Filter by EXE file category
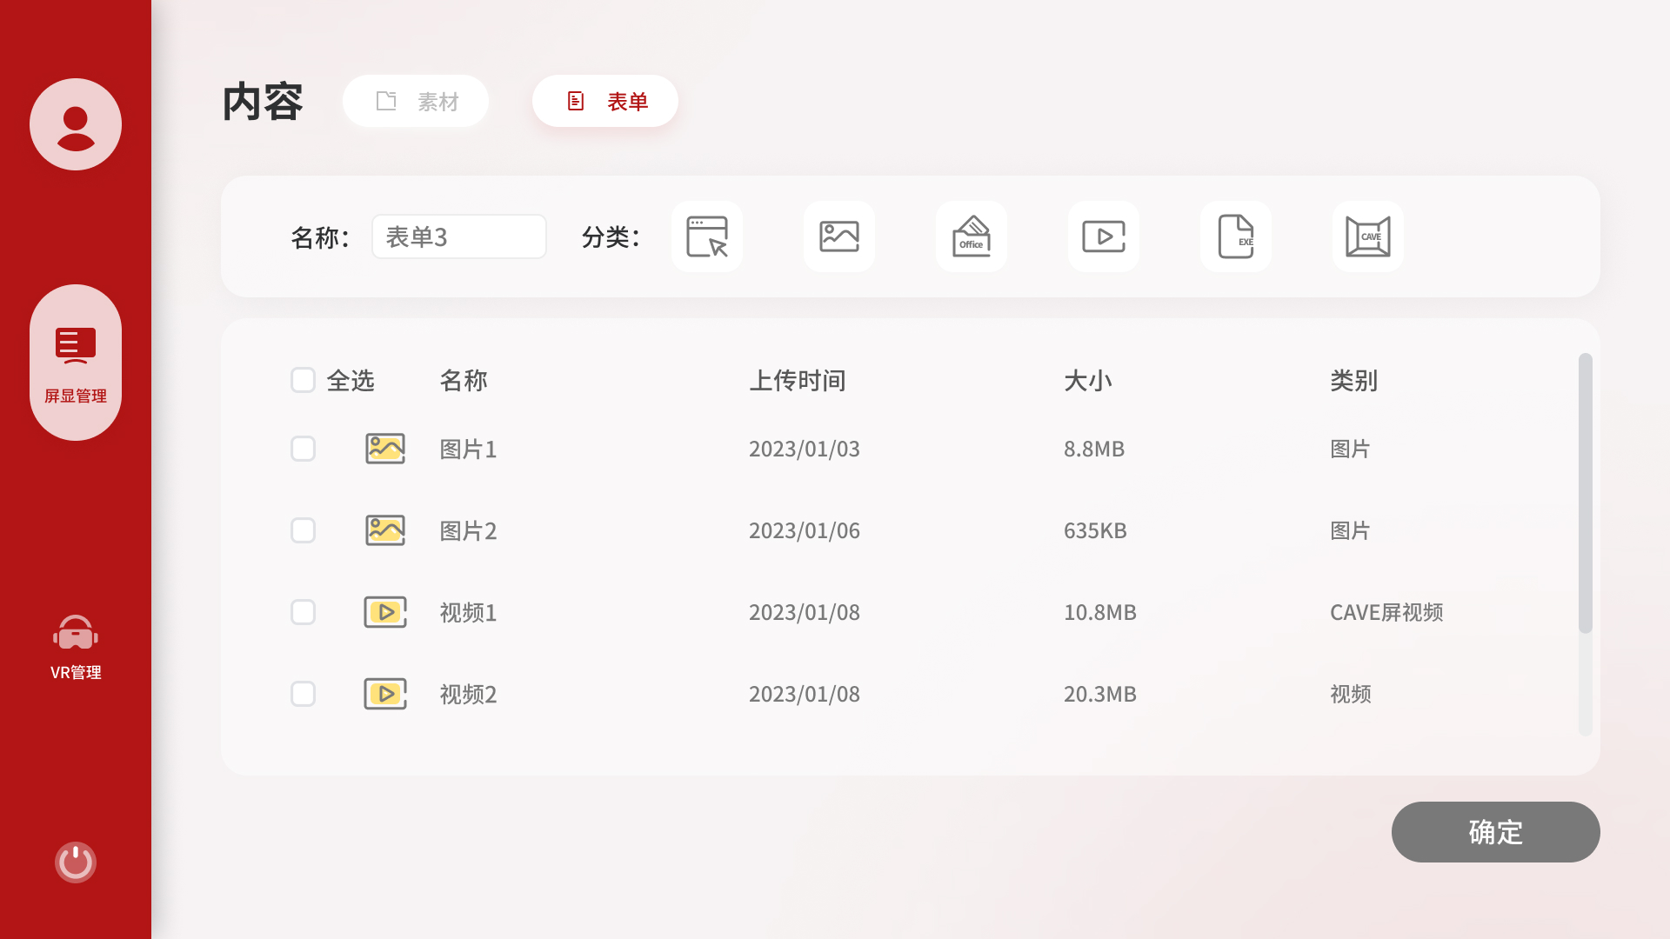Image resolution: width=1670 pixels, height=939 pixels. (x=1235, y=236)
